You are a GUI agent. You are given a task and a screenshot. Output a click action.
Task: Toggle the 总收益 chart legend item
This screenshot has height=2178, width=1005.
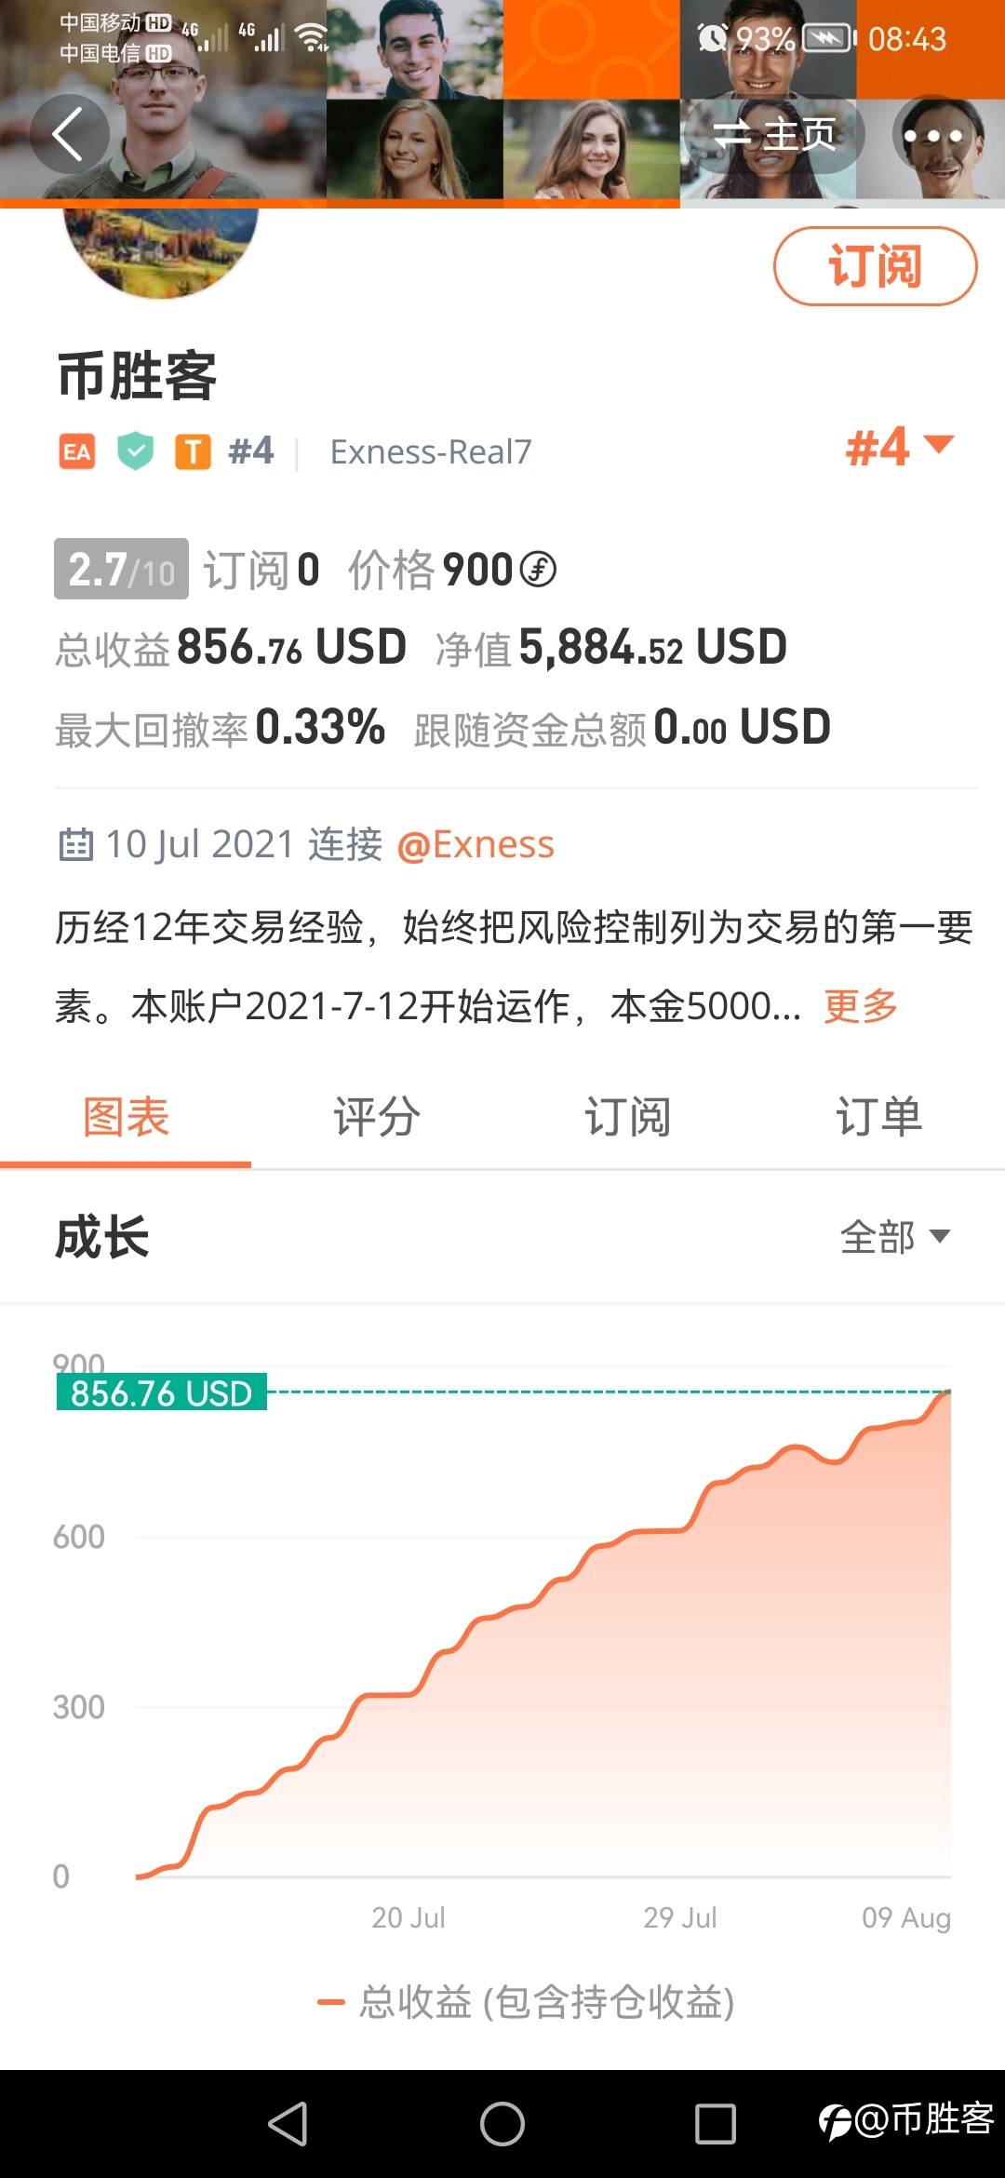pyautogui.click(x=526, y=2001)
